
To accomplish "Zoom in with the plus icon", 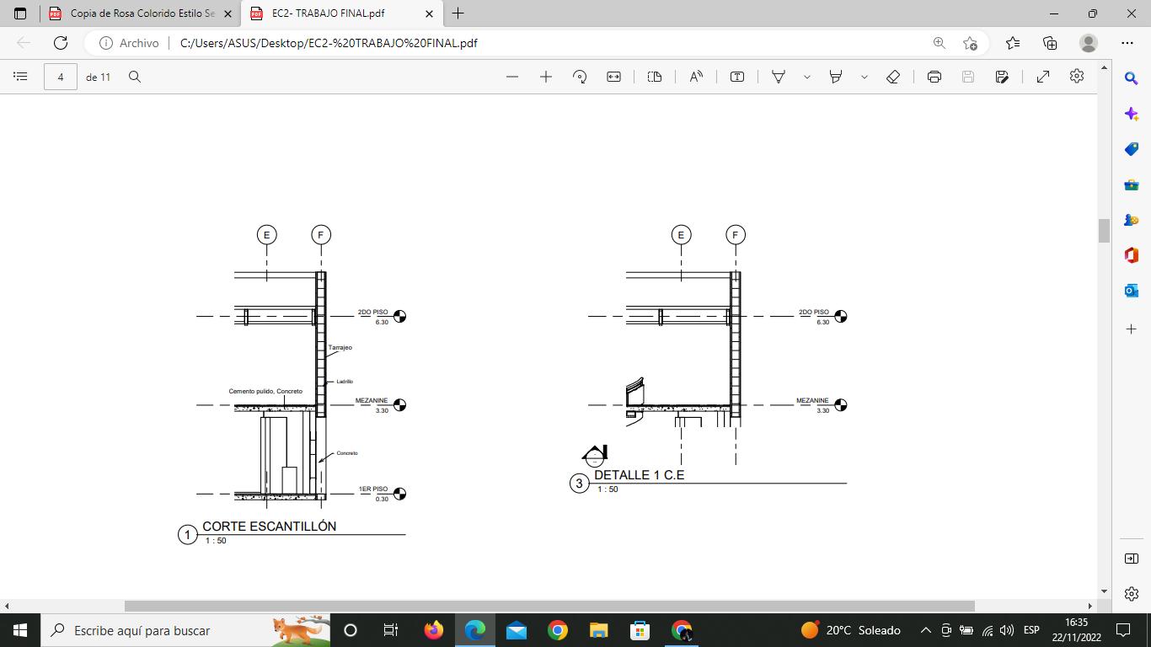I will (x=546, y=77).
